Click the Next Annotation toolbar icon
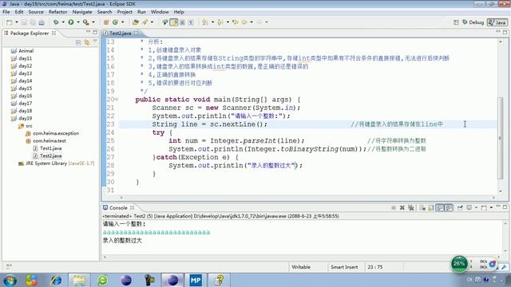Screen dimensions: 511x287 coord(205,22)
